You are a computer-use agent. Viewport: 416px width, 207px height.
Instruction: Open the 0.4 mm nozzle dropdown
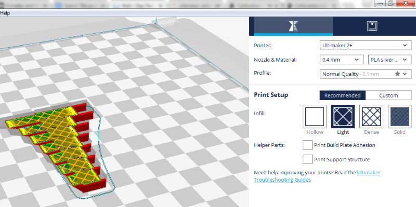tap(342, 60)
